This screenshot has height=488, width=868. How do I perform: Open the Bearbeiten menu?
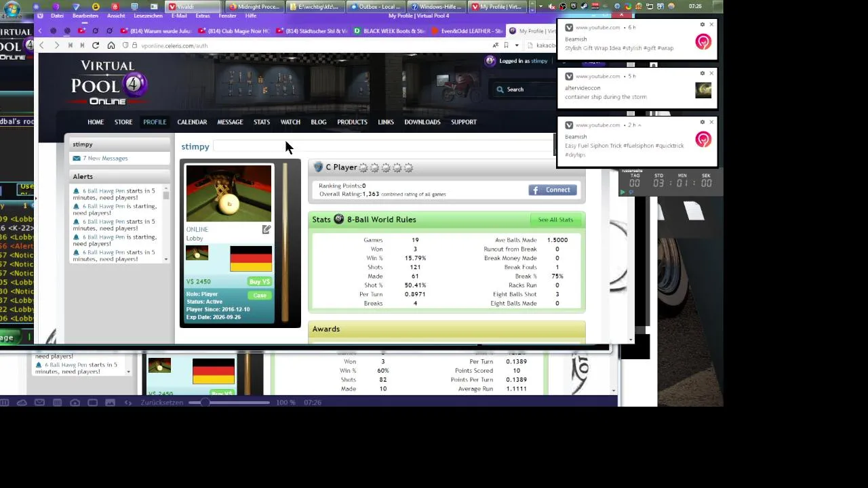85,16
